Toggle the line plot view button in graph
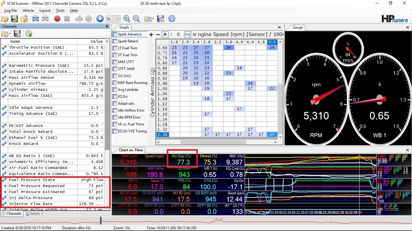The width and height of the screenshot is (412, 231). [x=188, y=35]
